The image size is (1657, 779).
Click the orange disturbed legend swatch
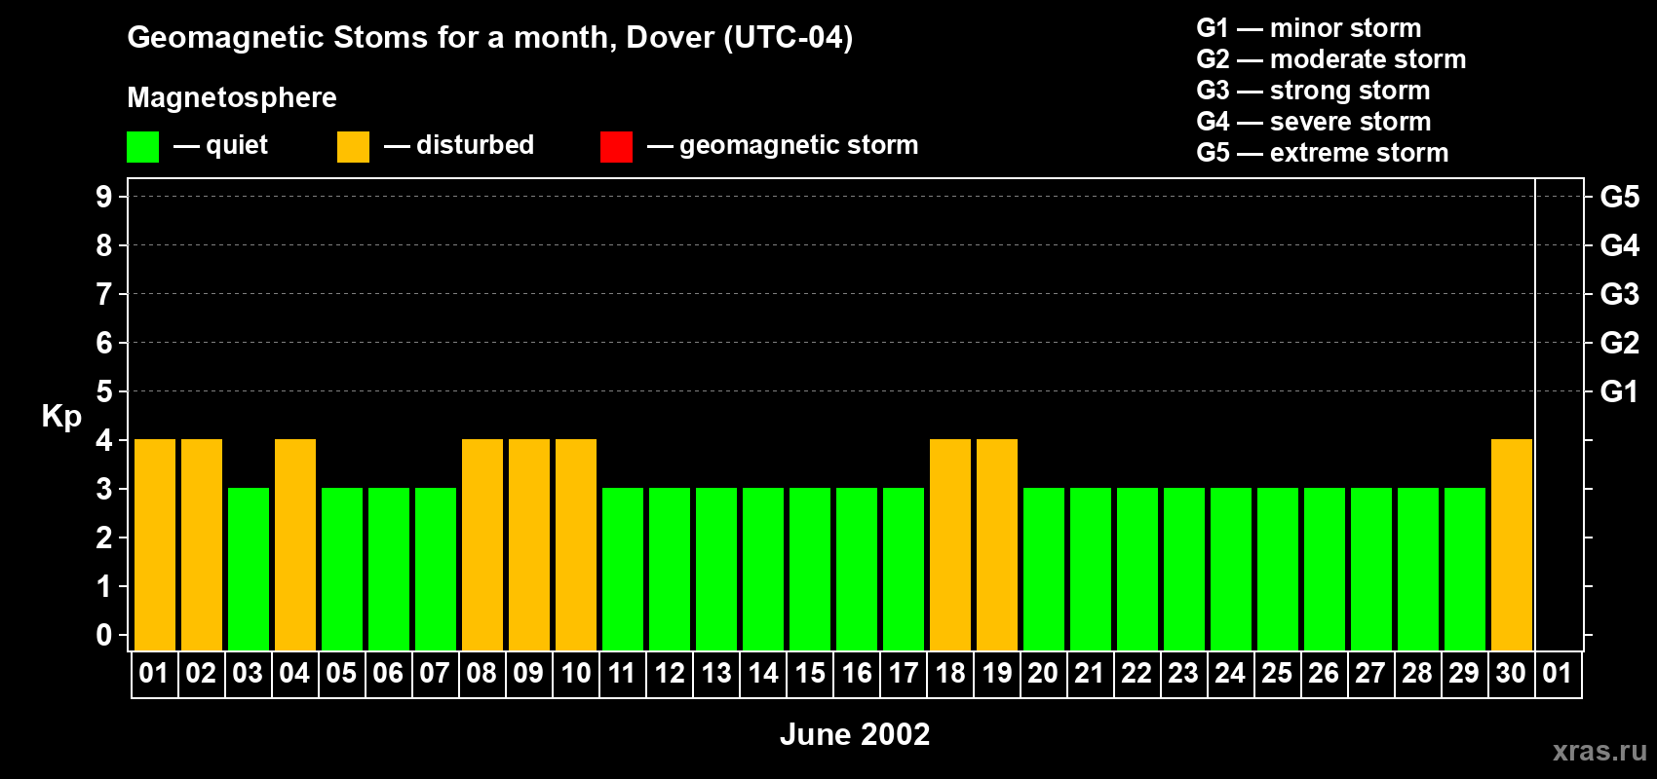(x=354, y=147)
